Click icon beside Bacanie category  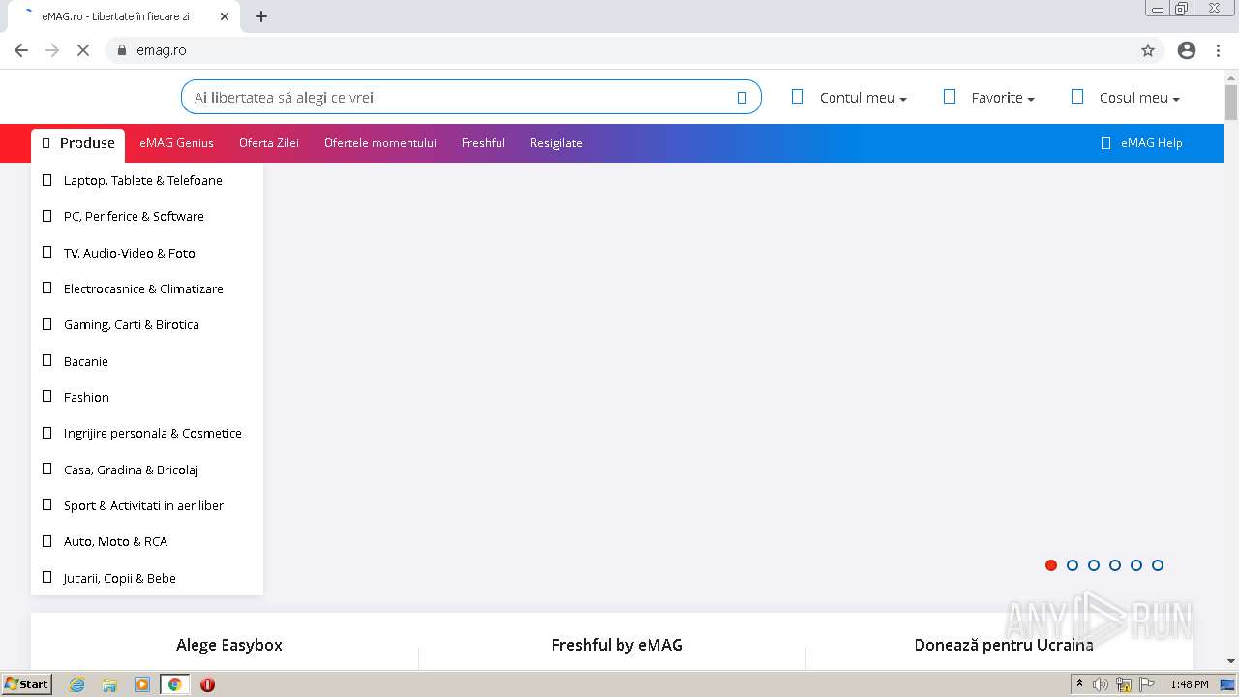pos(46,360)
